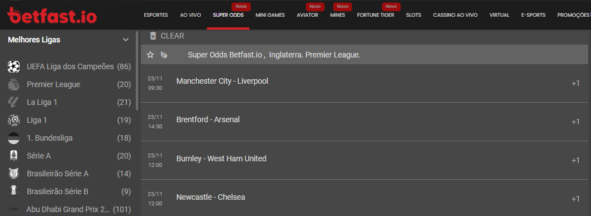The width and height of the screenshot is (591, 216).
Task: Show +1 markets for Newcastle - Chelsea
Action: tap(575, 199)
